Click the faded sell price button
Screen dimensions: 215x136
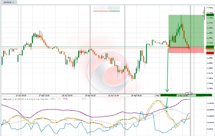[x=100, y=8]
